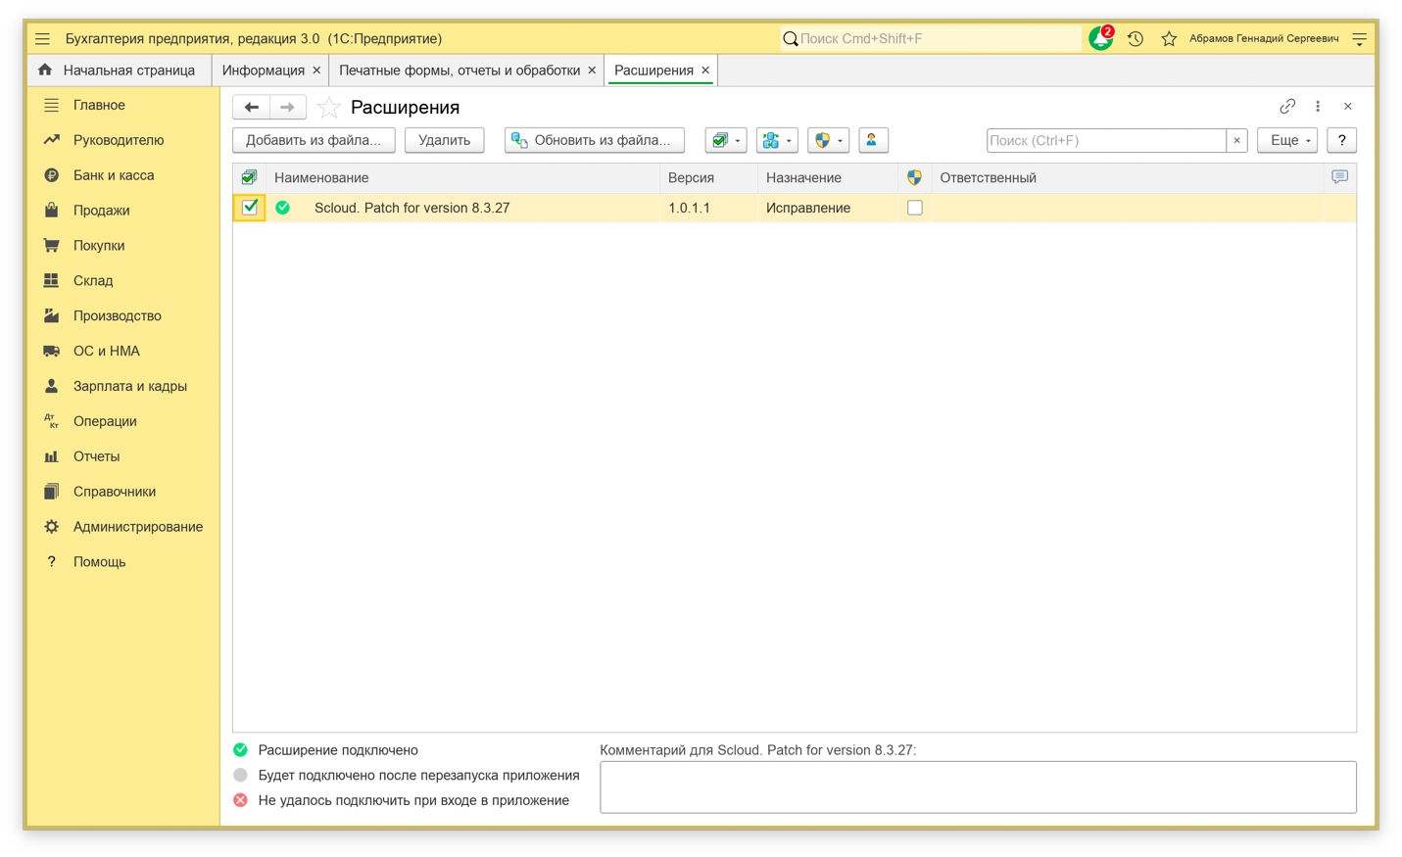Click Добавить из файла button

pyautogui.click(x=314, y=140)
